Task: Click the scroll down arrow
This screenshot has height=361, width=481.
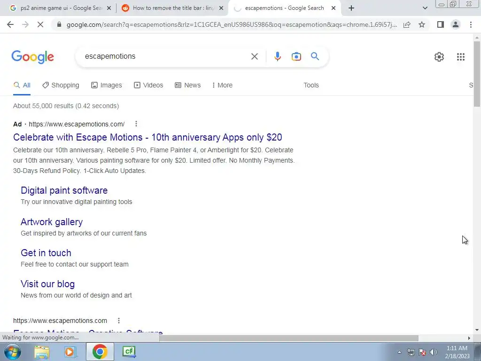Action: pos(477,330)
